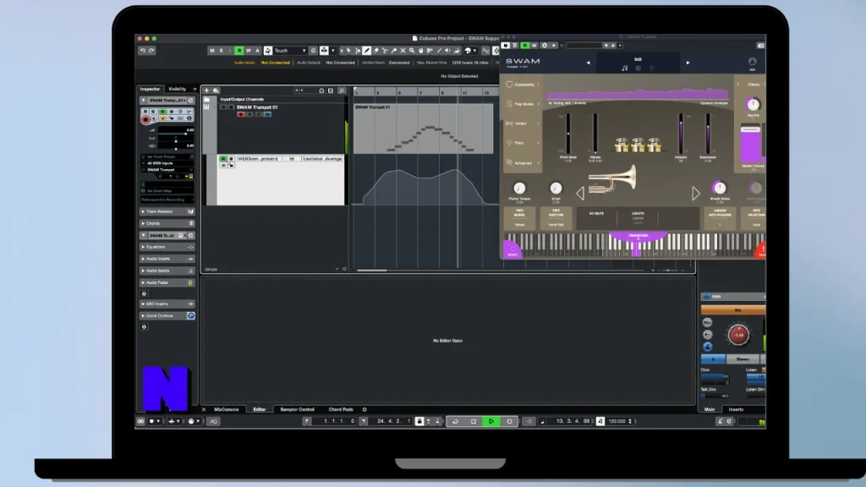
Task: Click the SWAM plugin snapshot camera icon
Action: [760, 46]
